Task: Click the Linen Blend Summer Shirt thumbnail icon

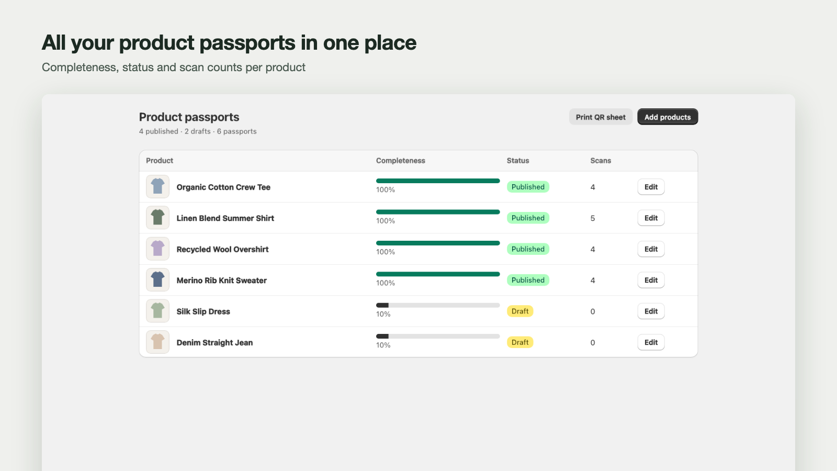Action: pos(157,218)
